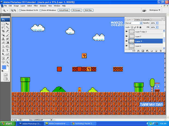Hide Layer 6 visibility eye

(126, 46)
